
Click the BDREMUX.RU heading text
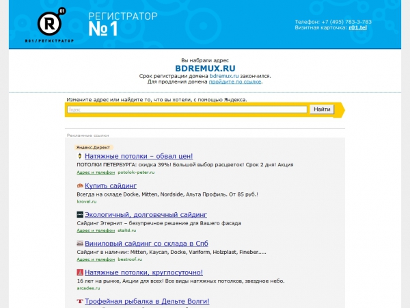click(205, 68)
